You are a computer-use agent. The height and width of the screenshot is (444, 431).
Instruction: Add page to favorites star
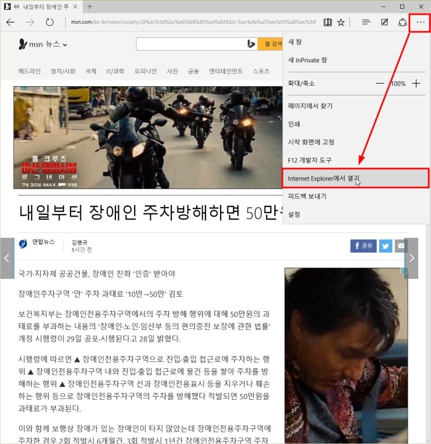click(x=341, y=22)
